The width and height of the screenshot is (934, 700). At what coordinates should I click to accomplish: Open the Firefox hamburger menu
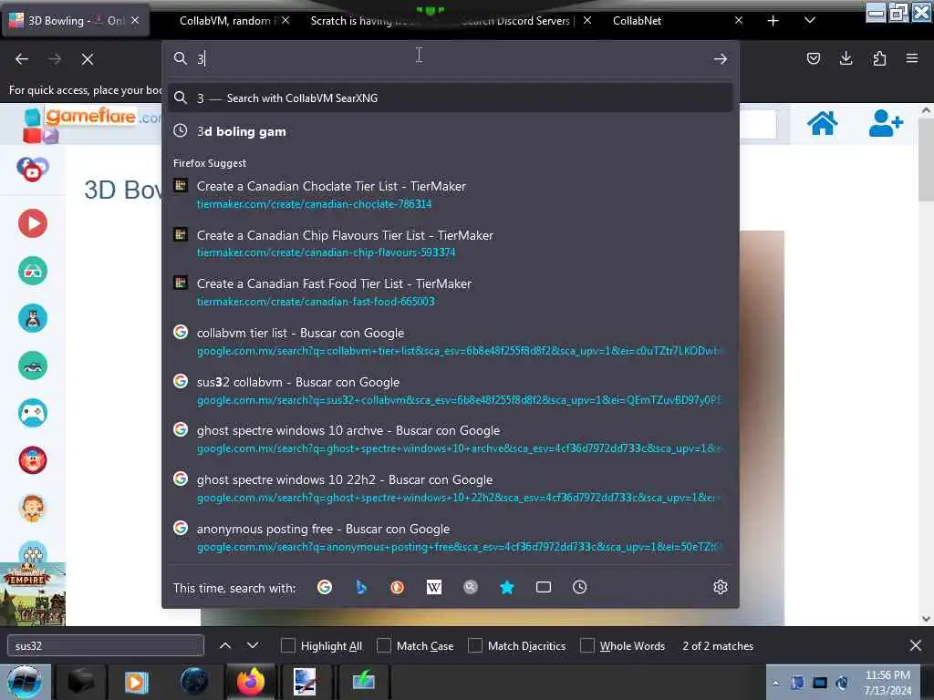912,58
